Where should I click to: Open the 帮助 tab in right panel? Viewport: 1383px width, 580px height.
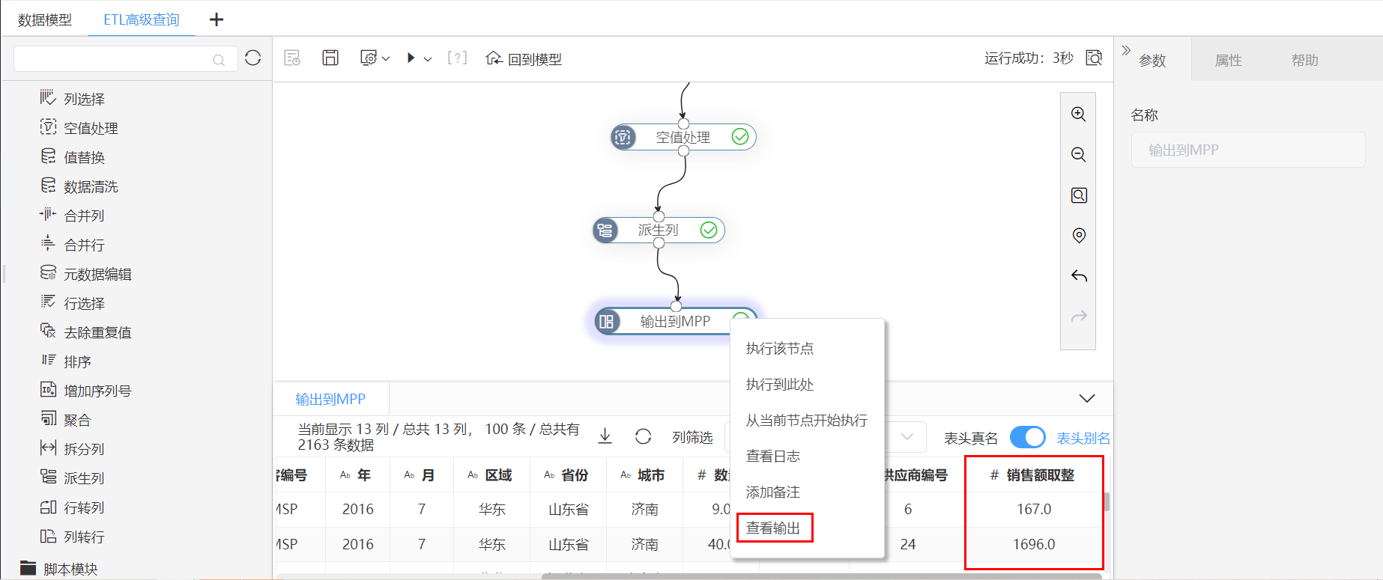1305,60
